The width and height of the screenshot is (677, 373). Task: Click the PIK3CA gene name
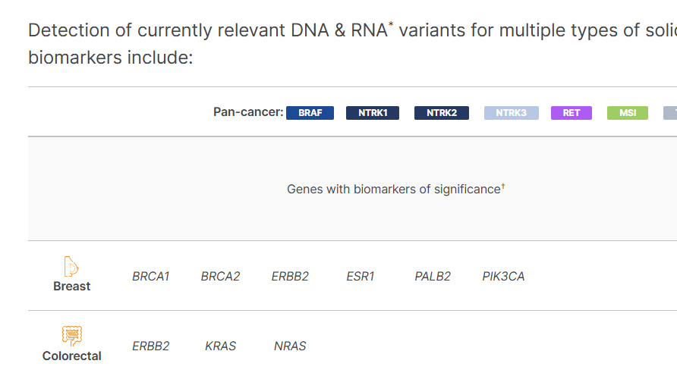[x=503, y=277]
